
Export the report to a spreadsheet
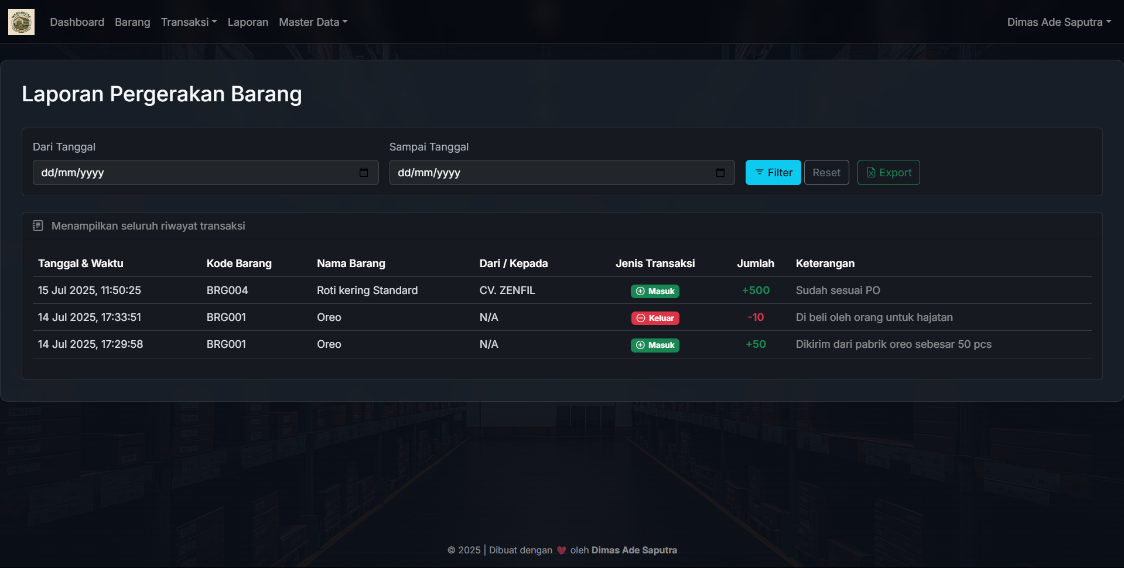click(888, 173)
